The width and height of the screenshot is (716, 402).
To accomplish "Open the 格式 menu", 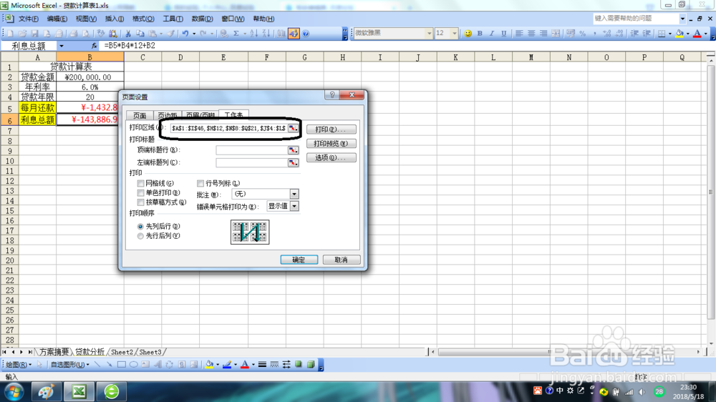I will point(143,19).
